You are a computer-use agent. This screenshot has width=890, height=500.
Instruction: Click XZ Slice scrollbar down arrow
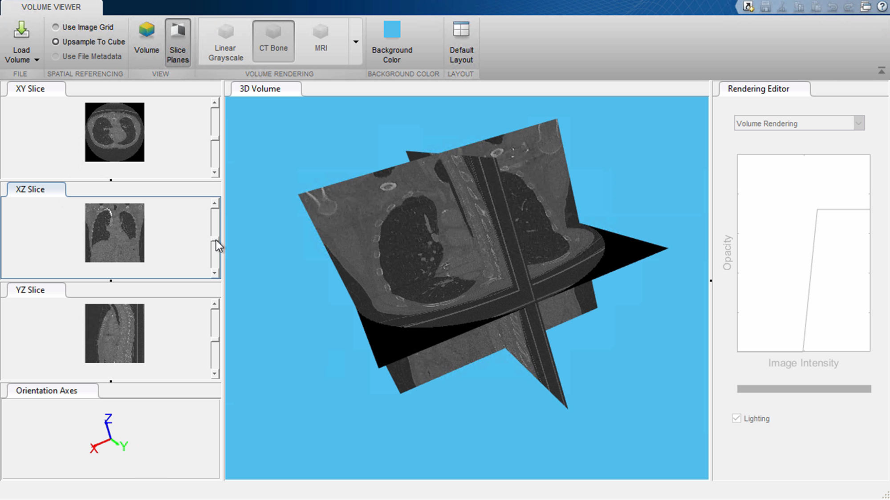tap(215, 273)
